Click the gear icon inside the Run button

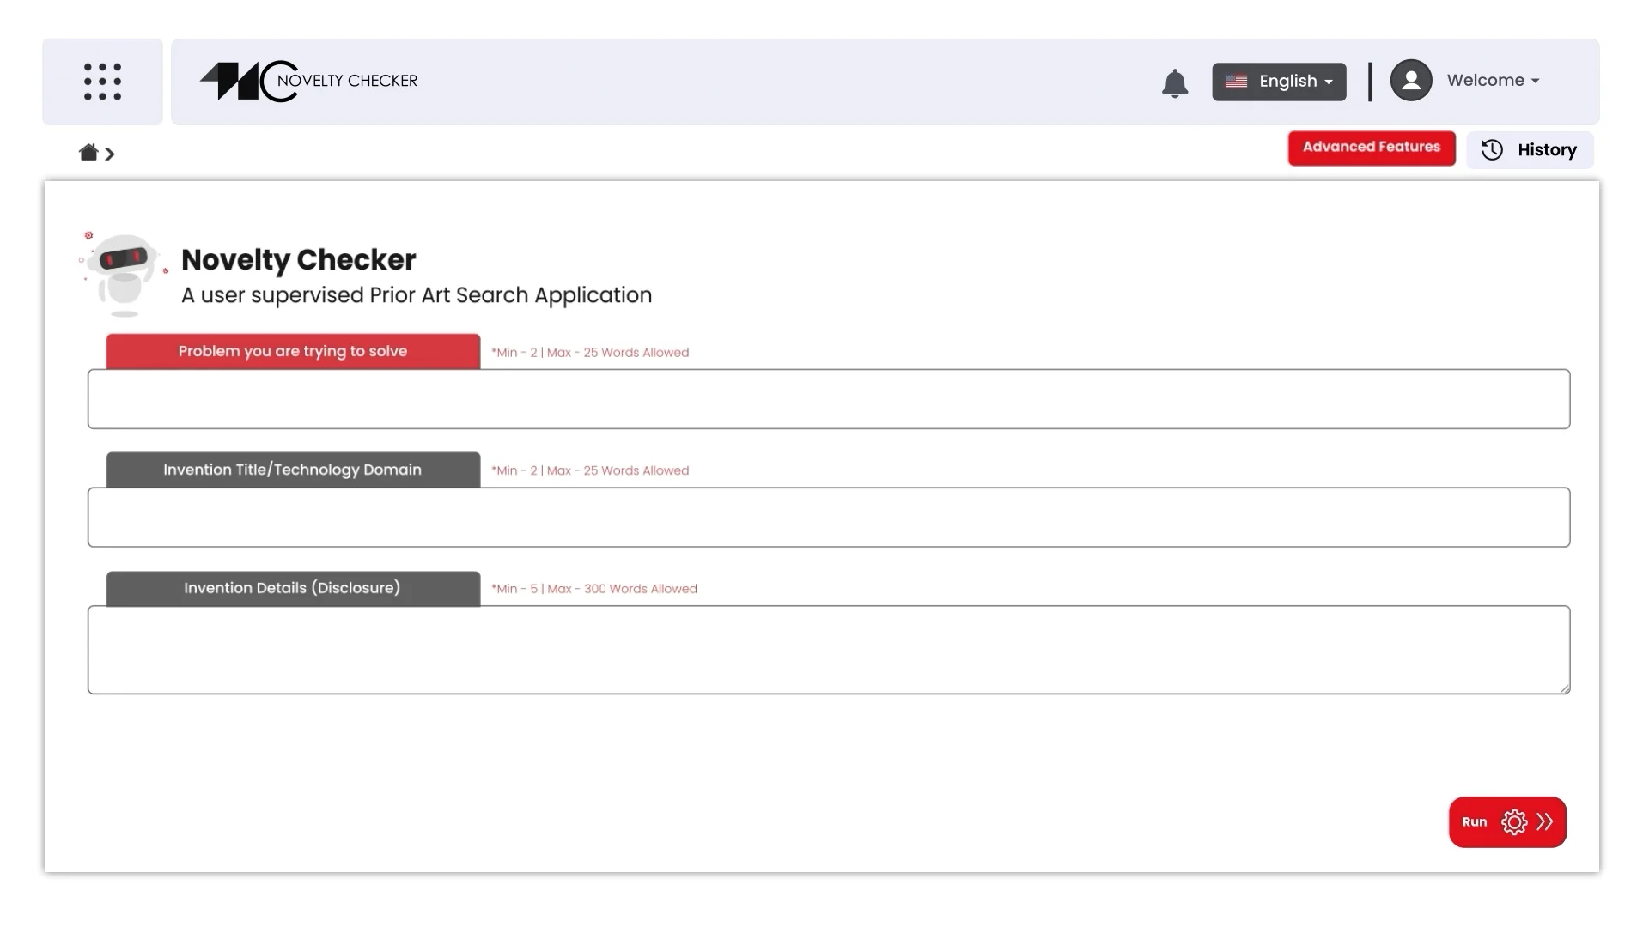pyautogui.click(x=1514, y=821)
